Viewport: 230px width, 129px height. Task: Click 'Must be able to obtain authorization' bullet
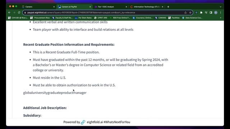pos(74,85)
